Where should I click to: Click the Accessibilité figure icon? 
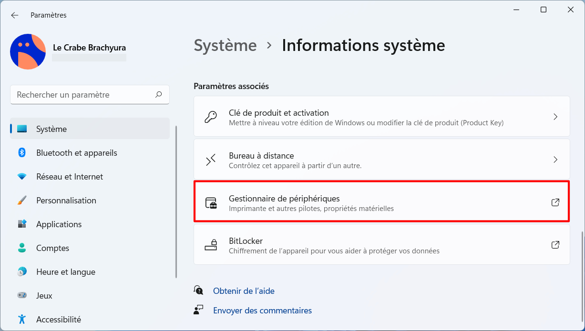click(22, 319)
